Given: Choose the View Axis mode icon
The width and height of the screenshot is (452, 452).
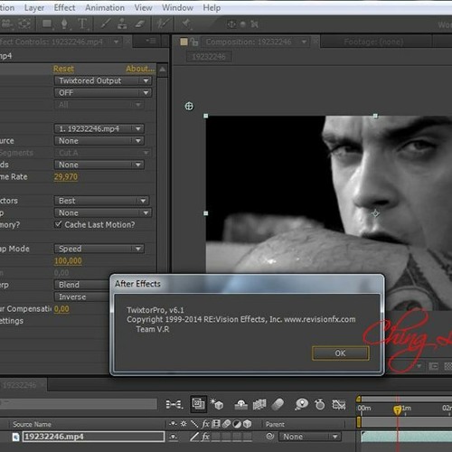Looking at the screenshot, I should coord(254,24).
